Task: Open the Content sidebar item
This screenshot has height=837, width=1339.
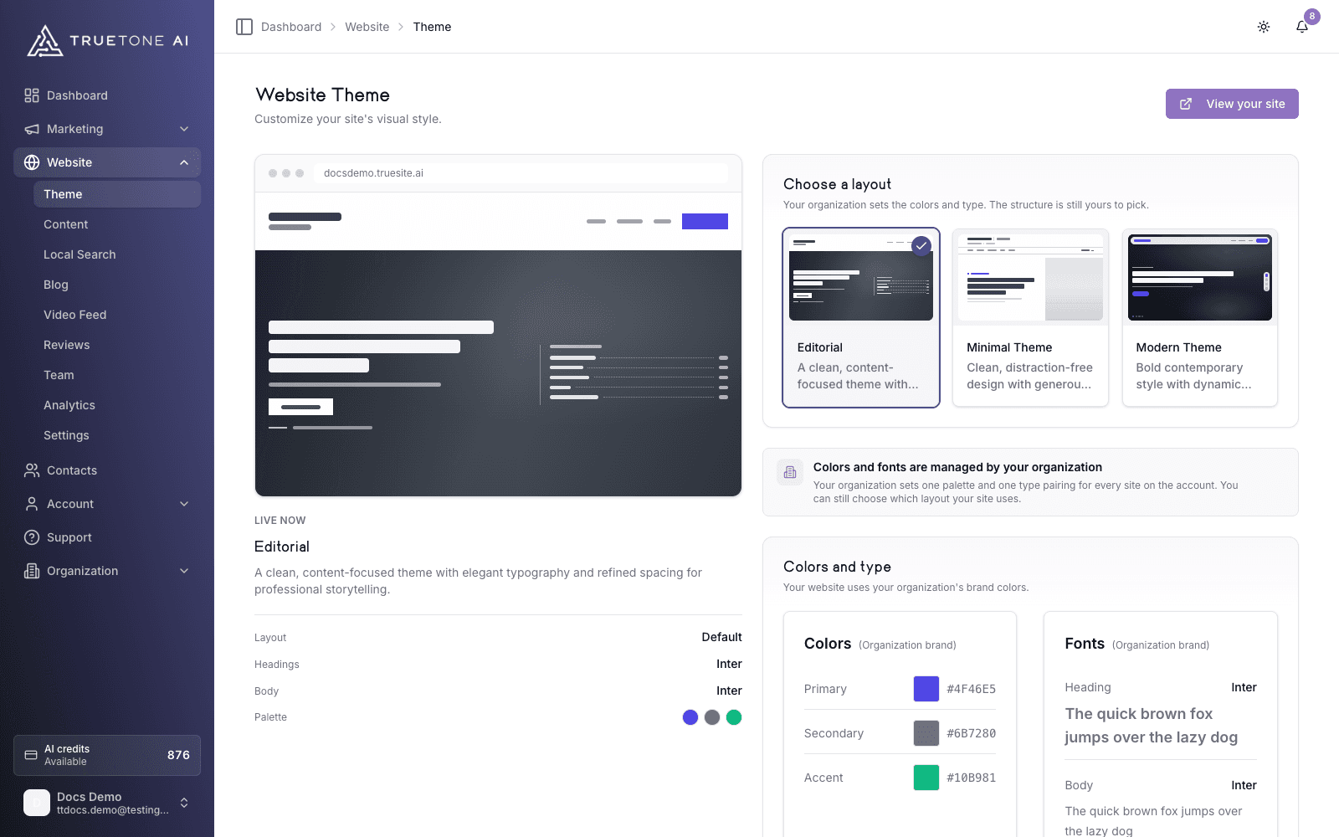Action: [117, 224]
